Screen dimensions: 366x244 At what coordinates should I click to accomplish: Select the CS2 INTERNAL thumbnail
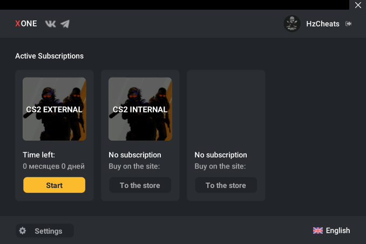click(x=140, y=109)
